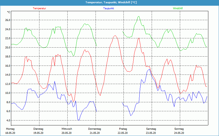Viewport: 219px width, 136px height.
Task: Click the date 23.05.20
Action: pos(151,133)
